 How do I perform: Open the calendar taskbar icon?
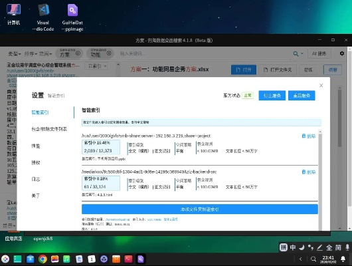click(92, 259)
